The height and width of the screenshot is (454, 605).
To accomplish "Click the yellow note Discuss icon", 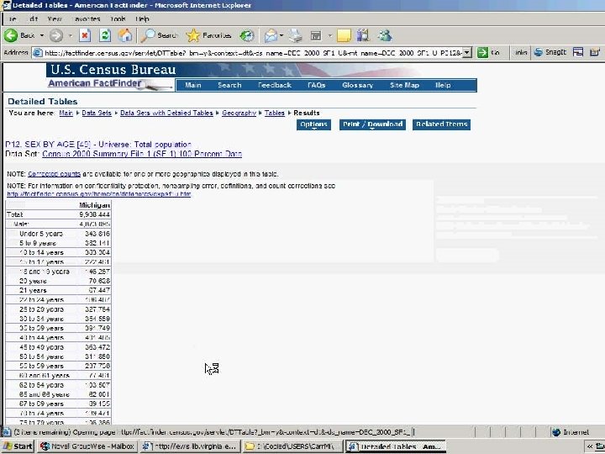I will pyautogui.click(x=344, y=36).
